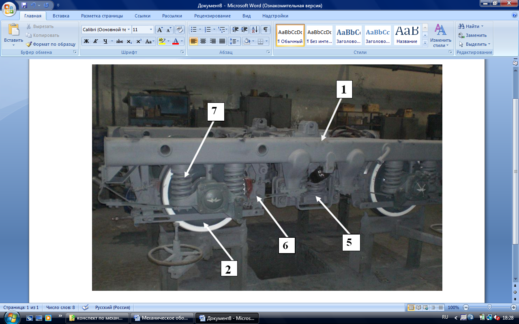Open the Разметка страницы tab
519x324 pixels.
[x=102, y=16]
